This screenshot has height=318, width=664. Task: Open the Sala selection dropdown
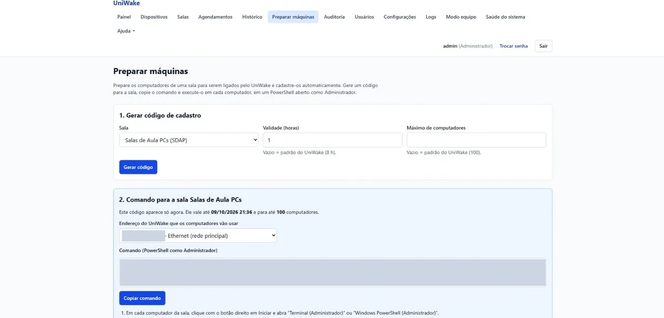click(189, 140)
